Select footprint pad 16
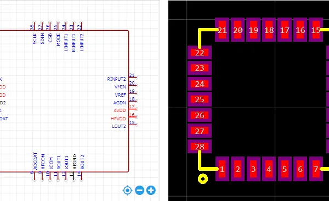This screenshot has height=201, width=329. tap(300, 30)
